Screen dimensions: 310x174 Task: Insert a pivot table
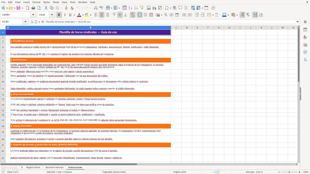coord(160,8)
